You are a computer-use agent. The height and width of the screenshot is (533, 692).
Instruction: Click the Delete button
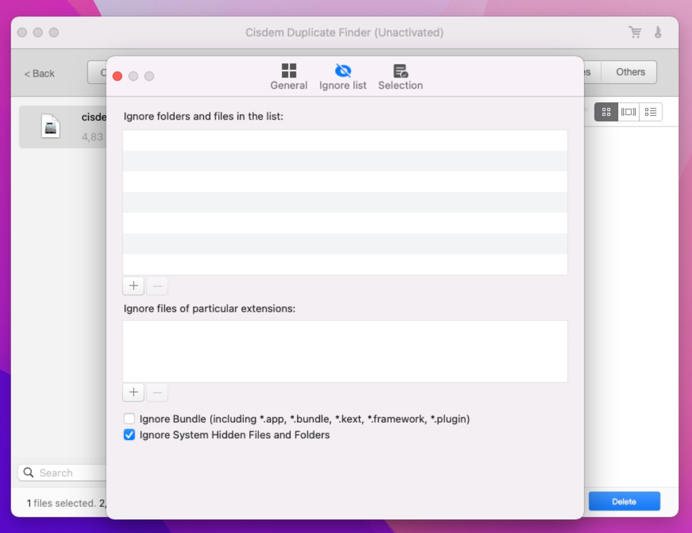[x=624, y=501]
